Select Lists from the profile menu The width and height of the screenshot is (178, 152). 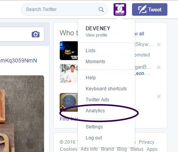coord(90,51)
